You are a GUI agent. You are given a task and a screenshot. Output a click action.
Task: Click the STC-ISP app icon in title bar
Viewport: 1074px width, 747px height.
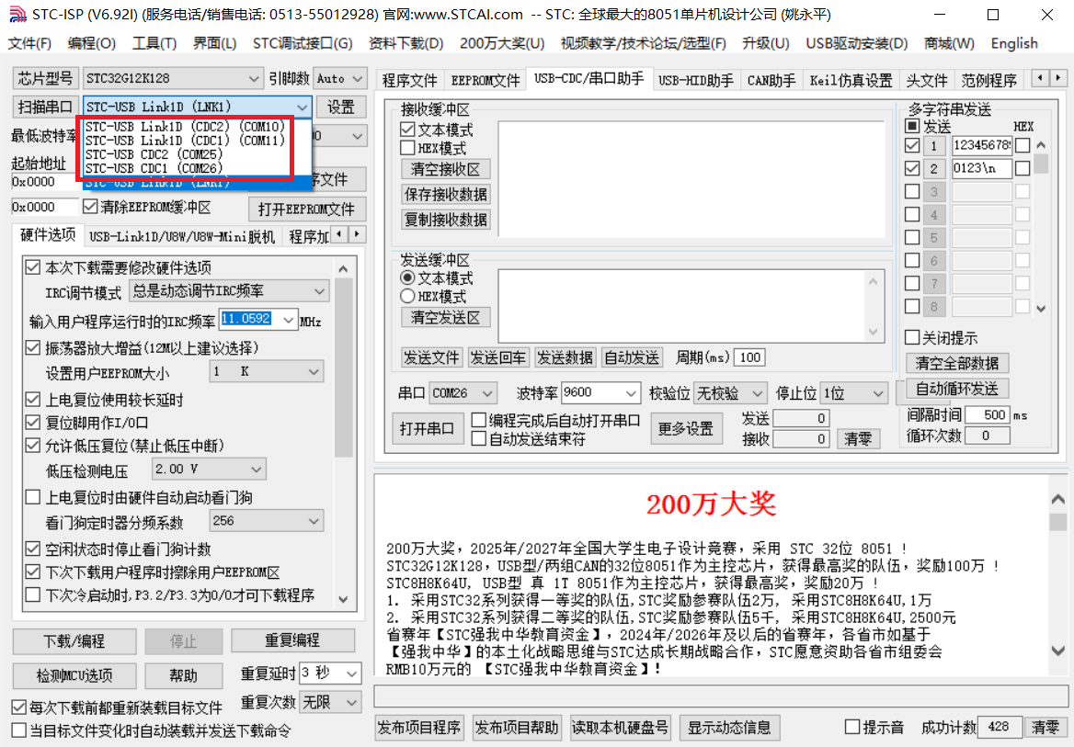[x=17, y=14]
